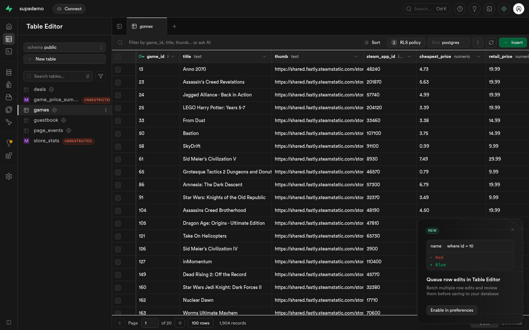This screenshot has width=529, height=330.
Task: Open the top Search Ctrl K box
Action: [x=427, y=9]
